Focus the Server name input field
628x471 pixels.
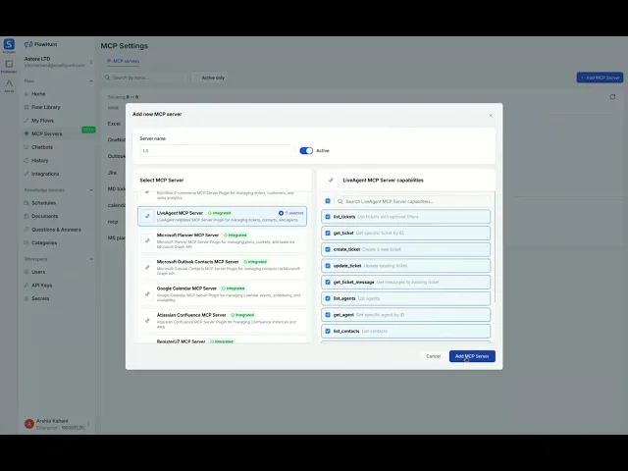(x=217, y=150)
